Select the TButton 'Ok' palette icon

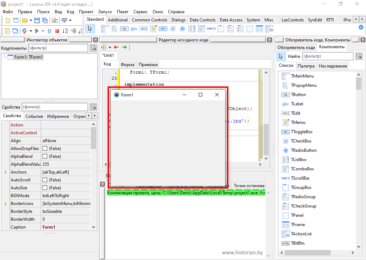pos(124,29)
